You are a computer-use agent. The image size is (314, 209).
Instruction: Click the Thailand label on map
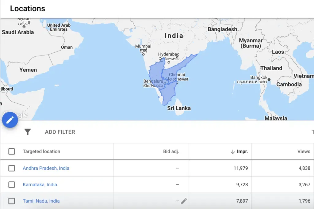coord(271,68)
